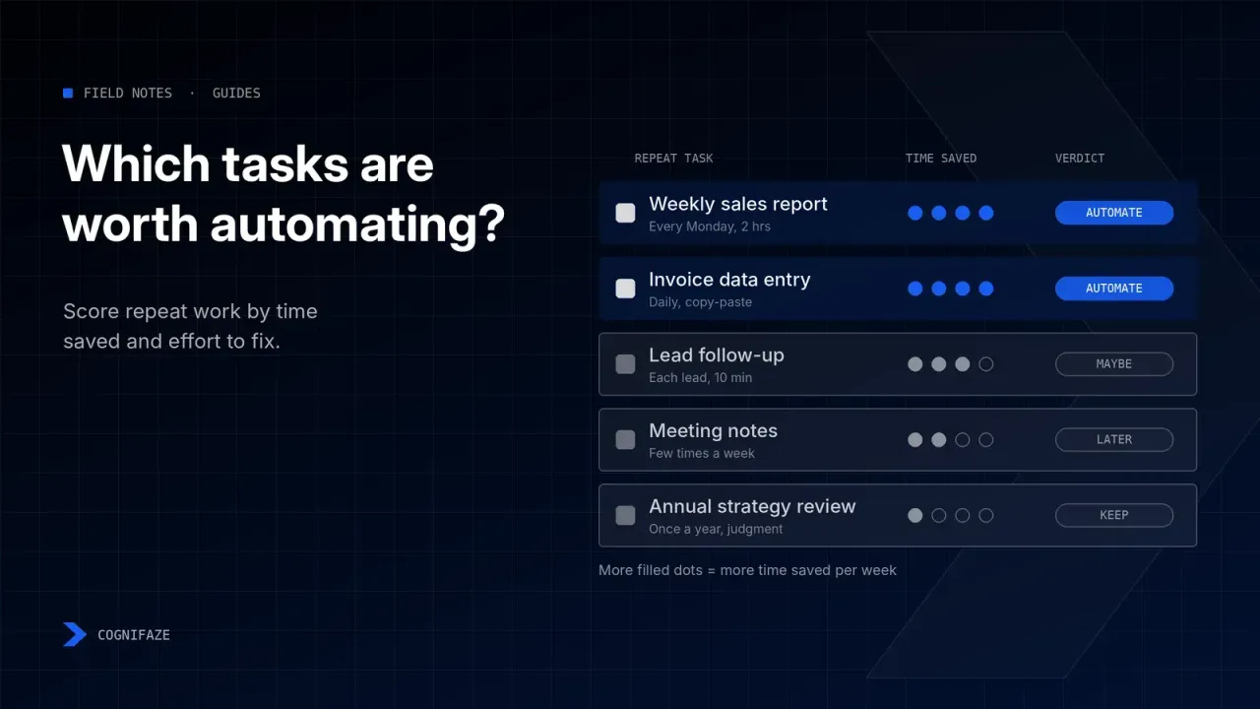Click the 'Score repeat work by time' subheading
The height and width of the screenshot is (709, 1260).
190,327
